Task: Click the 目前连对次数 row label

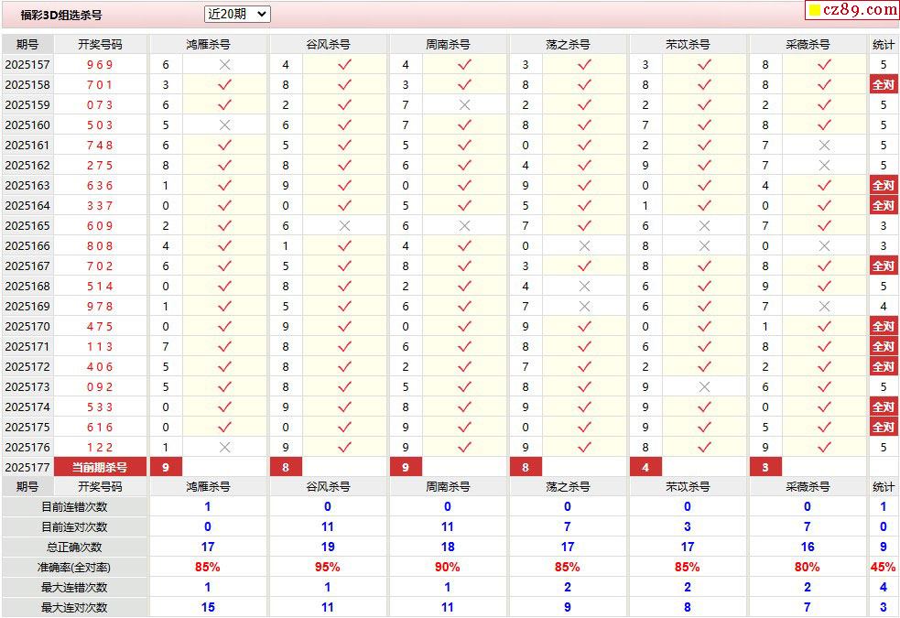Action: (74, 527)
